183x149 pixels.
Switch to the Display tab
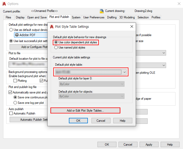pyautogui.click(x=20, y=17)
